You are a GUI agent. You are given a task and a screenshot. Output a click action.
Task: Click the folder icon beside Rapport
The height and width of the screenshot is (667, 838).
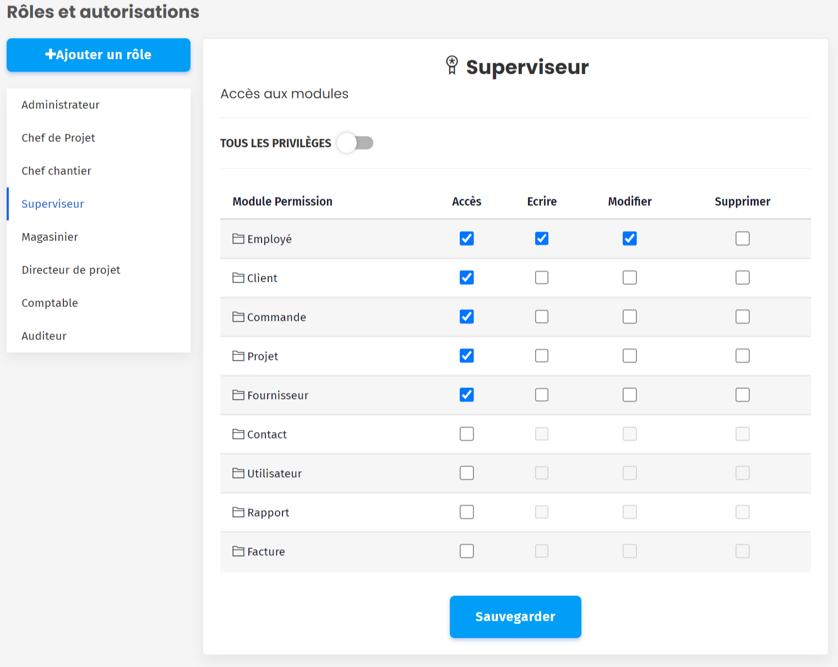click(x=238, y=512)
